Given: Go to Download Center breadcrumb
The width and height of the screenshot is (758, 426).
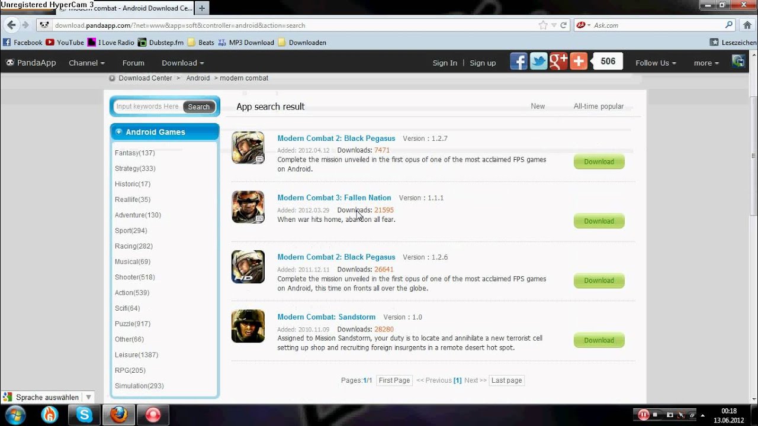Looking at the screenshot, I should point(145,78).
